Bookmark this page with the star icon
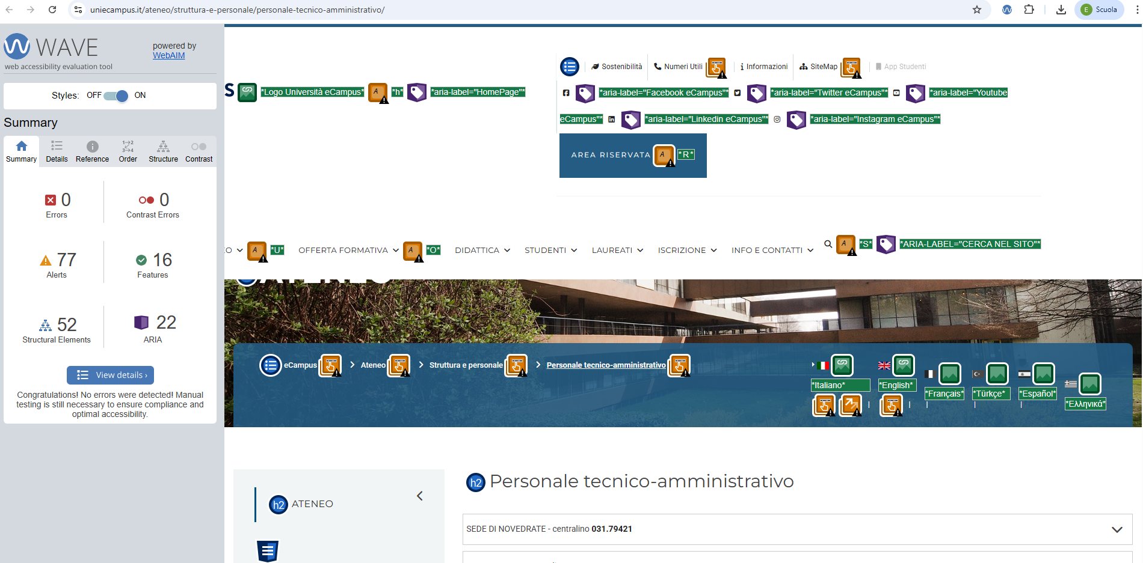The image size is (1143, 563). click(977, 10)
